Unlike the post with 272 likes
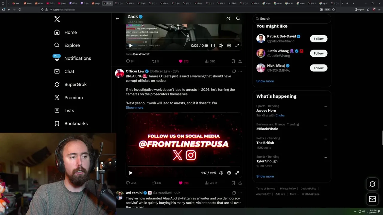Viewport: 383px width, 215px height. [x=183, y=61]
